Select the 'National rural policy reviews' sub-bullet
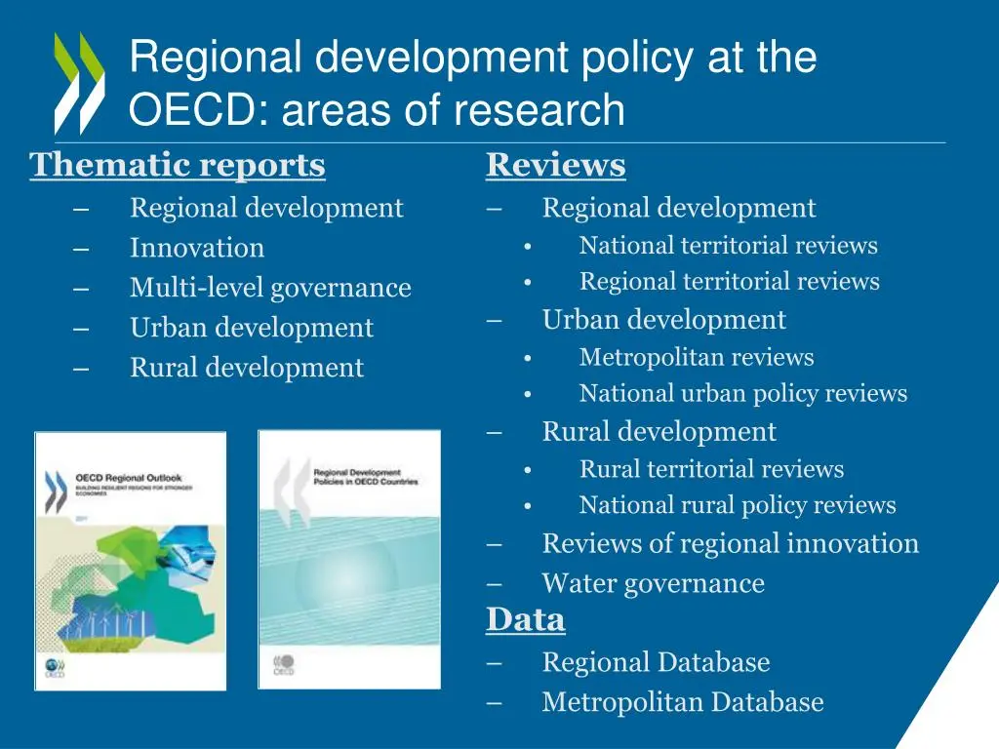This screenshot has height=749, width=999. pos(738,505)
